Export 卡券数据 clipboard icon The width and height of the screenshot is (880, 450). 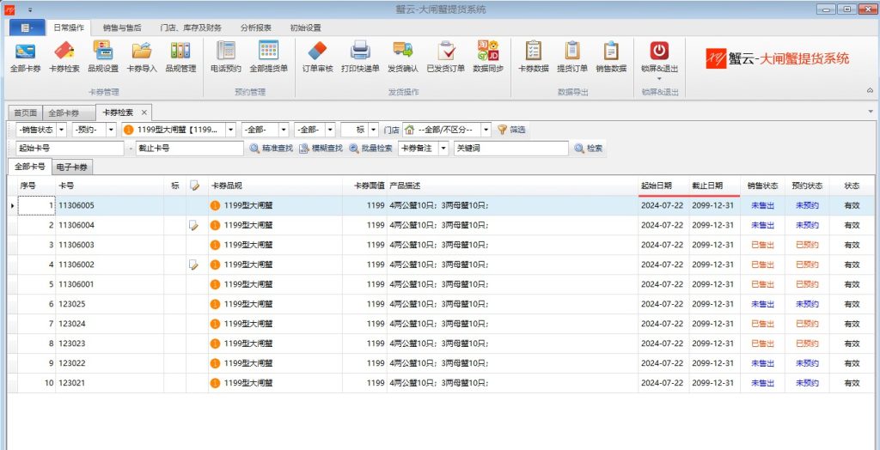(533, 57)
